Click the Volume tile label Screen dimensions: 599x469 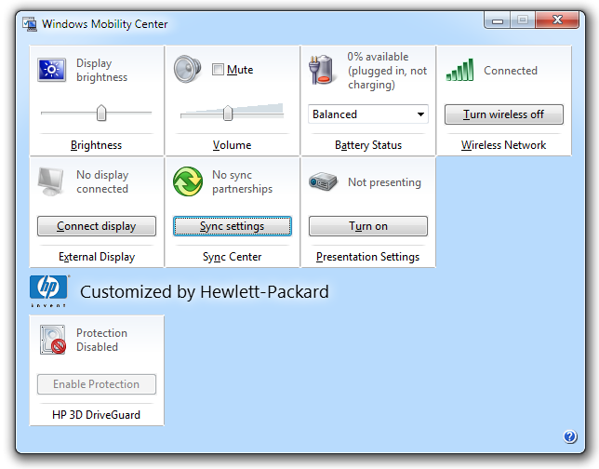coord(232,145)
